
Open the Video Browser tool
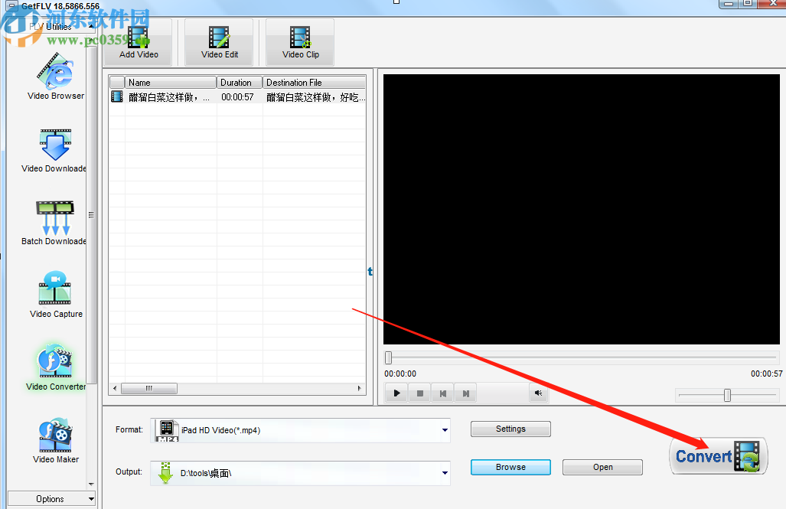tap(54, 73)
